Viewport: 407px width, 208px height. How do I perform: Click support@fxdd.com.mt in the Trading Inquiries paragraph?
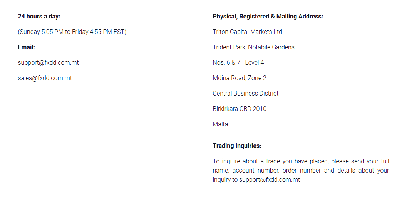point(270,180)
